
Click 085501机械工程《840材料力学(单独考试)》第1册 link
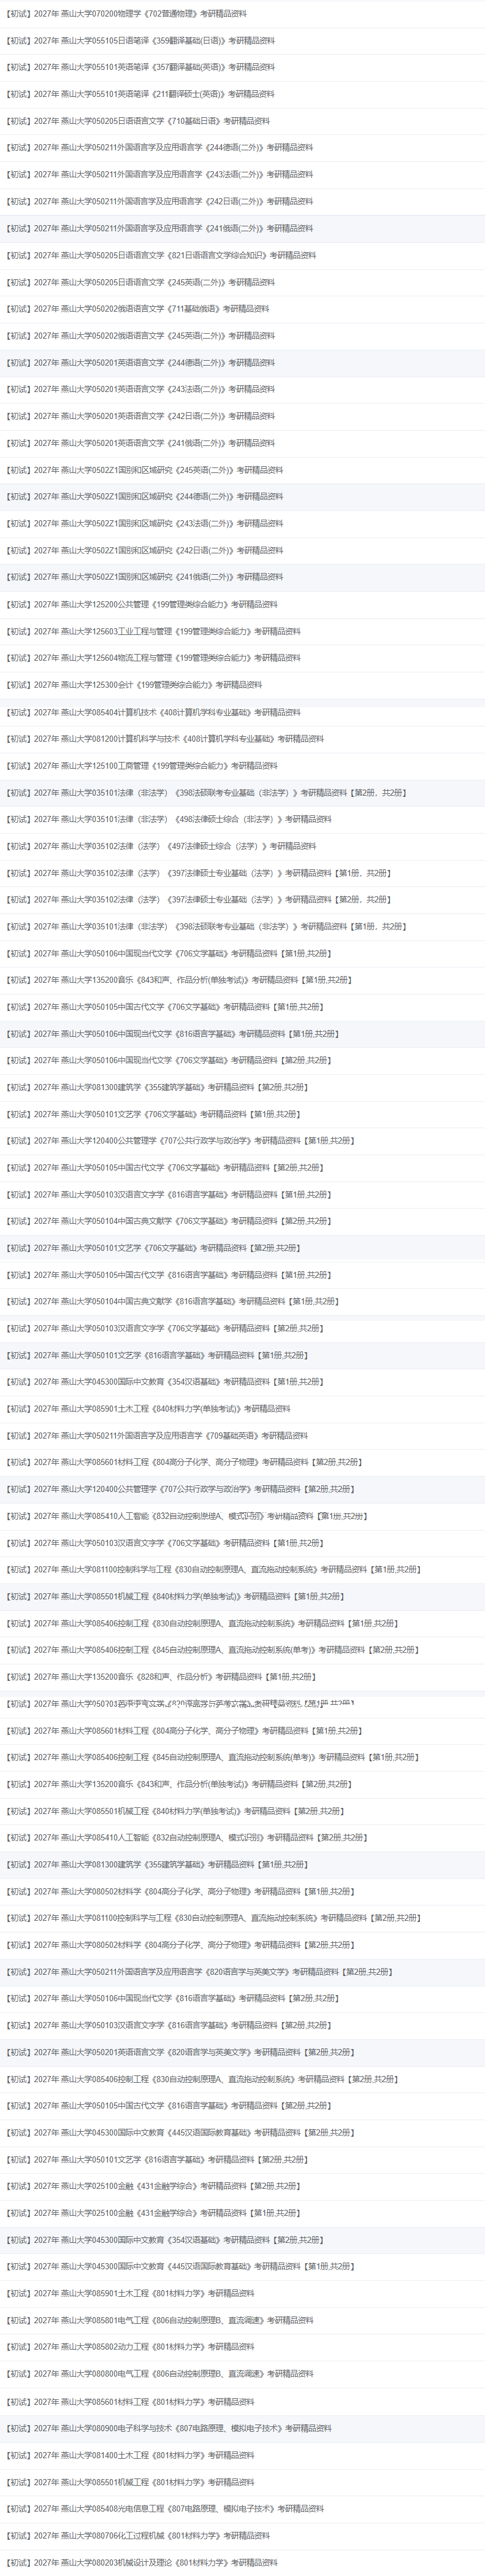176,1596
